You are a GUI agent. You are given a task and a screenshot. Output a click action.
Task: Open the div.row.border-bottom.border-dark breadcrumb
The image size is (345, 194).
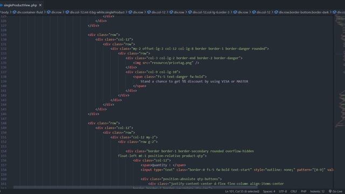click(304, 12)
